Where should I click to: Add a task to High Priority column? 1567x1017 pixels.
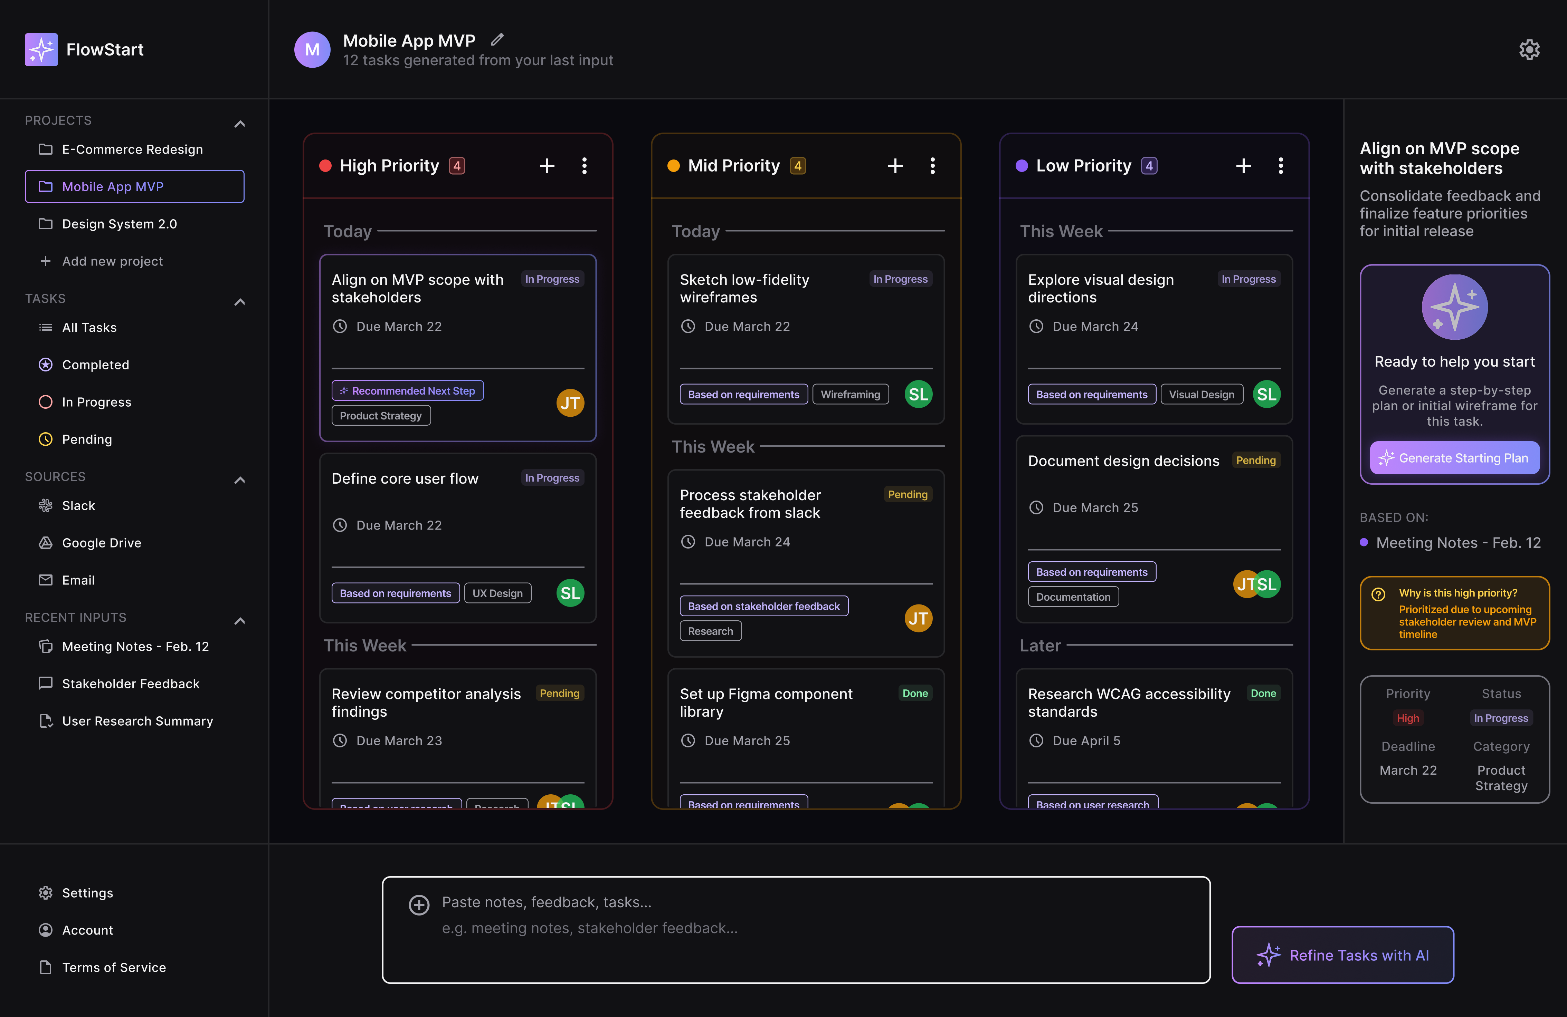pos(547,166)
